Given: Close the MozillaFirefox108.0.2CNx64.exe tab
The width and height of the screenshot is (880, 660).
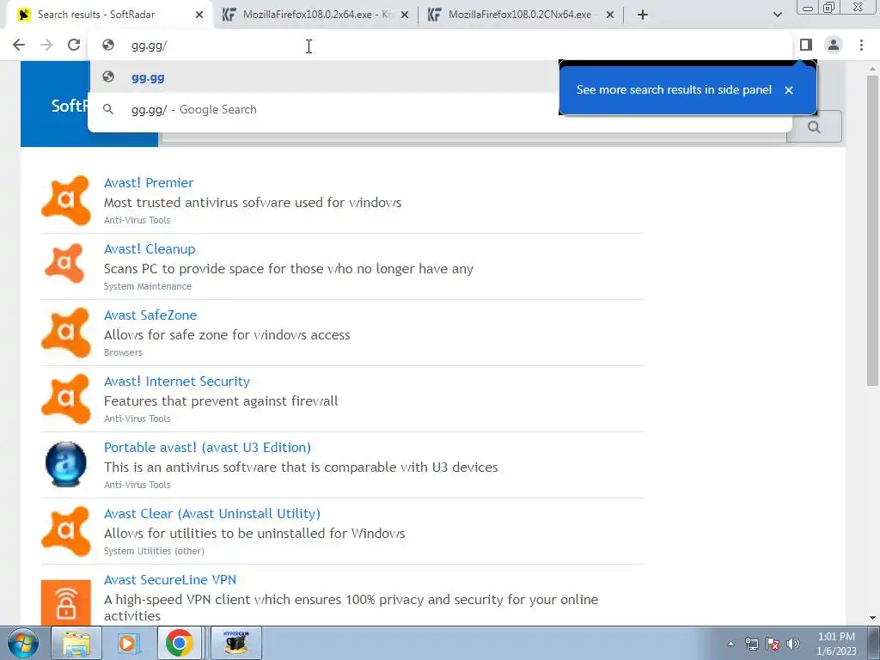Looking at the screenshot, I should [x=610, y=15].
